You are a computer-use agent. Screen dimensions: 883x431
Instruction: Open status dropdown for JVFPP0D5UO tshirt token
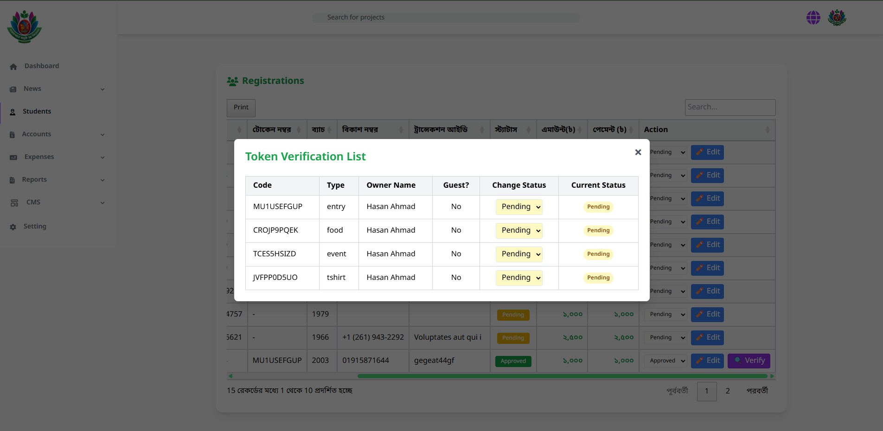519,278
